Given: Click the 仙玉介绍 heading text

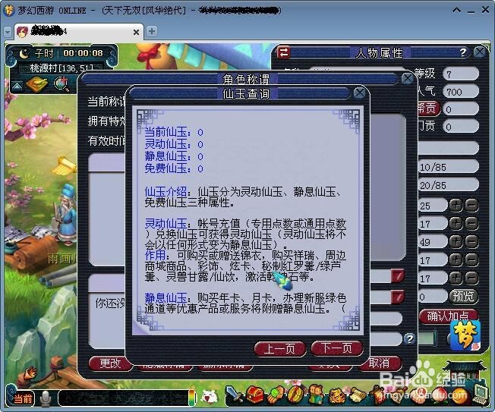Looking at the screenshot, I should [166, 191].
